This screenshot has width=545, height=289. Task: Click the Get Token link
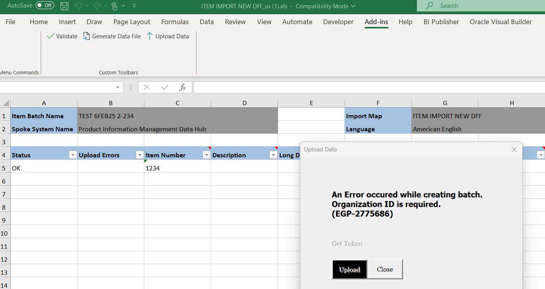click(x=347, y=244)
